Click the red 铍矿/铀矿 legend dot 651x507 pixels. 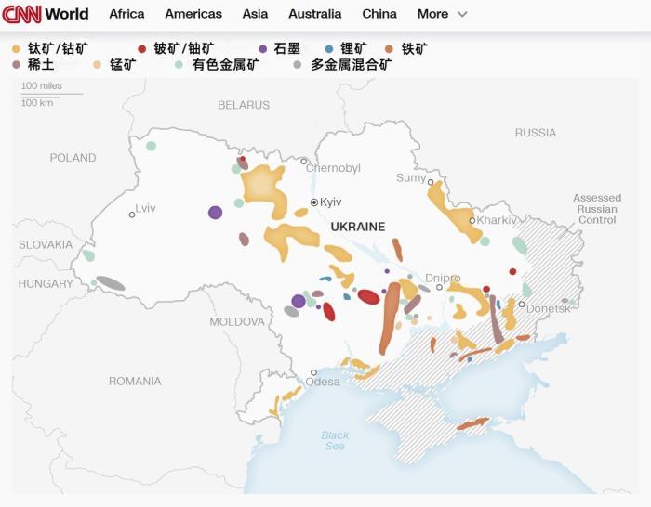tap(141, 48)
